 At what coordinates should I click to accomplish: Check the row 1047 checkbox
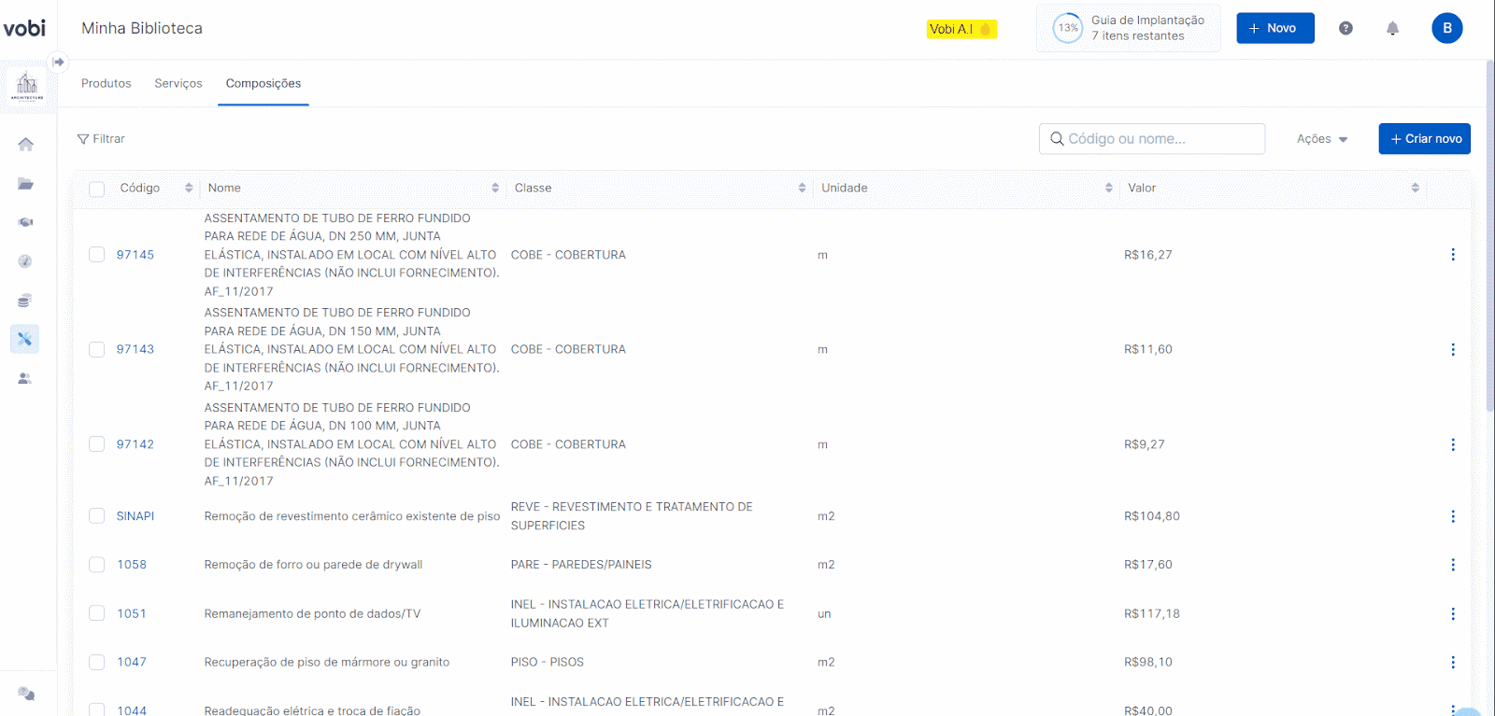[96, 662]
